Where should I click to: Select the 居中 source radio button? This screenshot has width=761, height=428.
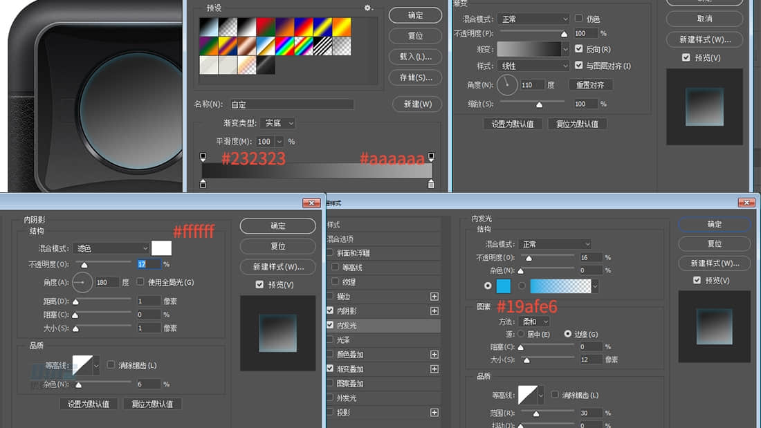(521, 334)
